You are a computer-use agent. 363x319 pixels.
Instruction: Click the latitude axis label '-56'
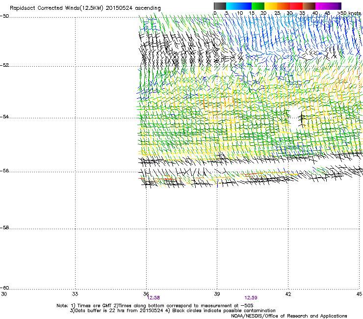[x=4, y=171]
